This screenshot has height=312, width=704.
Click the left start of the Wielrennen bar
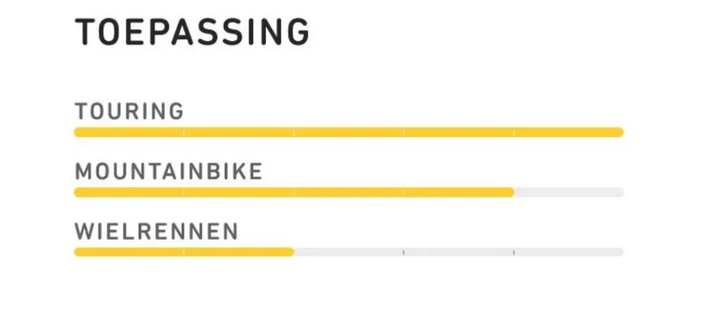point(77,252)
